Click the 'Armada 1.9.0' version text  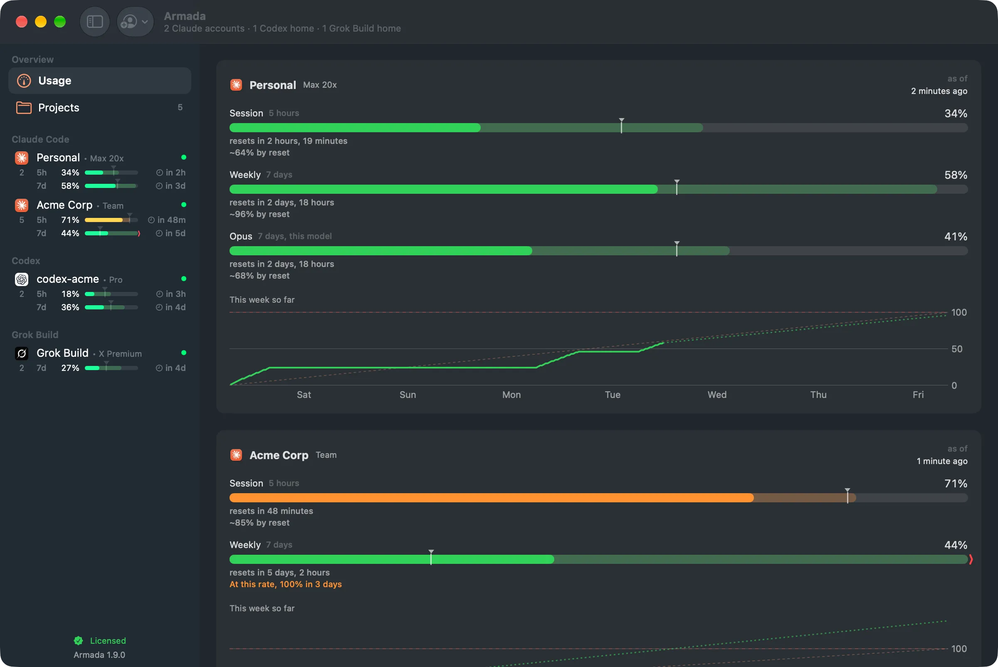pos(99,655)
